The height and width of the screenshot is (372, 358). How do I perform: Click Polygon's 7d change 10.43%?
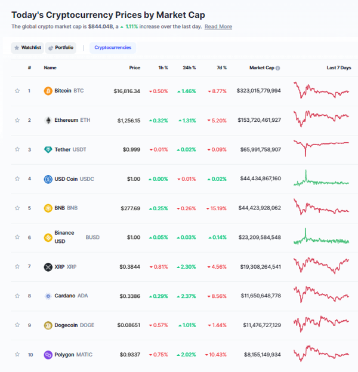(216, 355)
